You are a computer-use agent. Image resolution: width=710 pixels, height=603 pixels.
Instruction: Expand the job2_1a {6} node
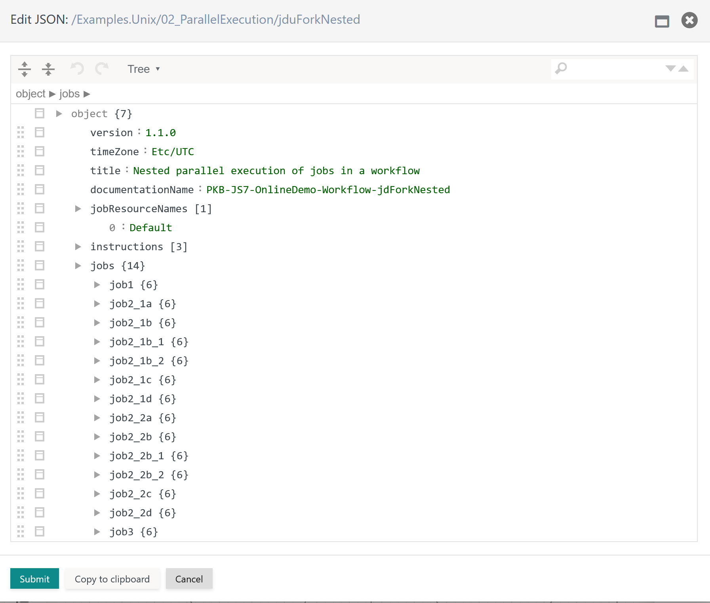click(97, 304)
